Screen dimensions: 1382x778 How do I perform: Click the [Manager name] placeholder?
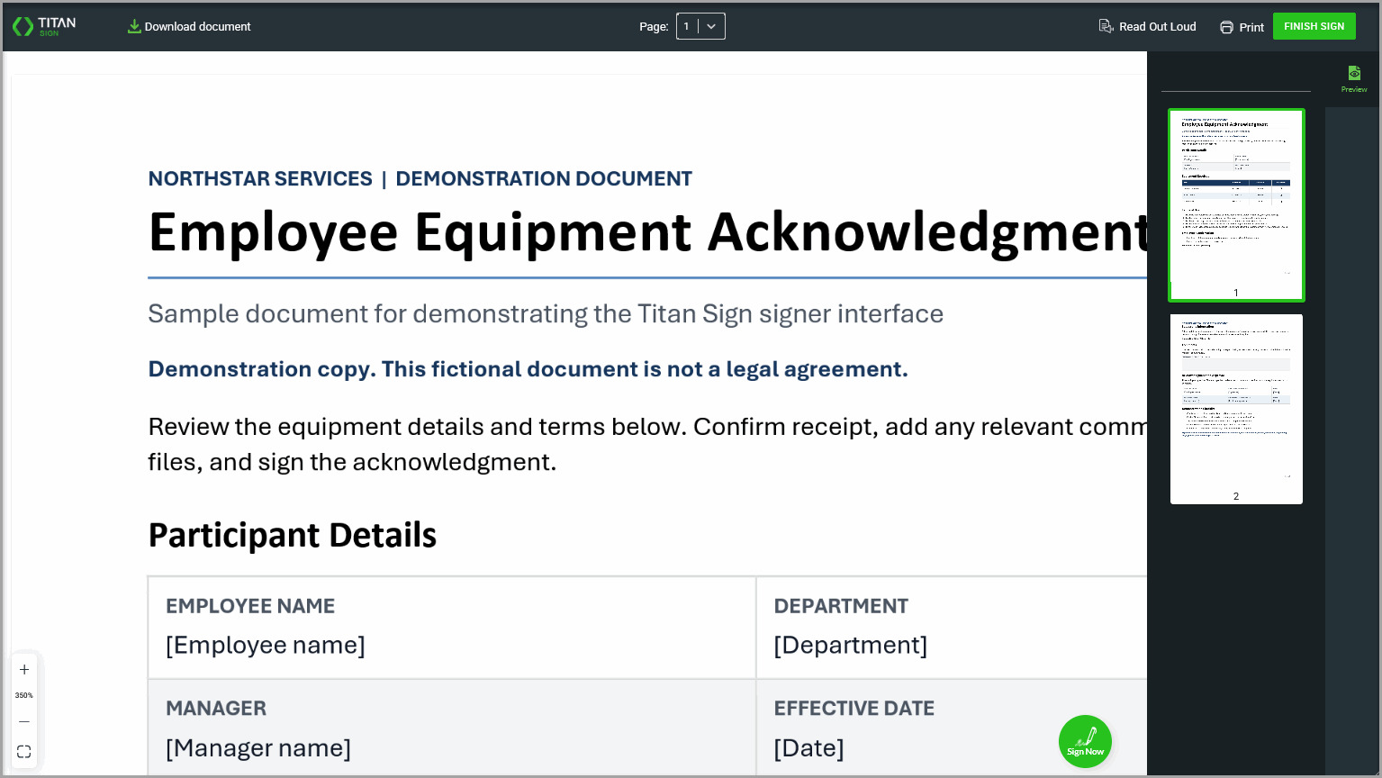click(258, 747)
